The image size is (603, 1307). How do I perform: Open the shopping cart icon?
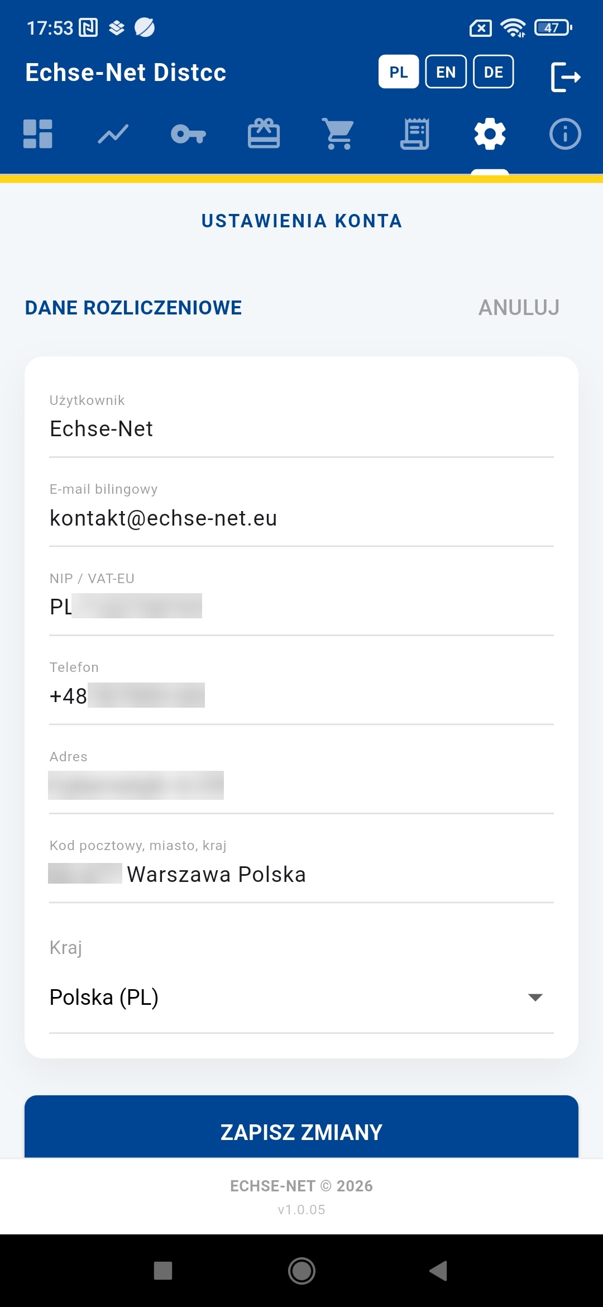click(x=339, y=134)
